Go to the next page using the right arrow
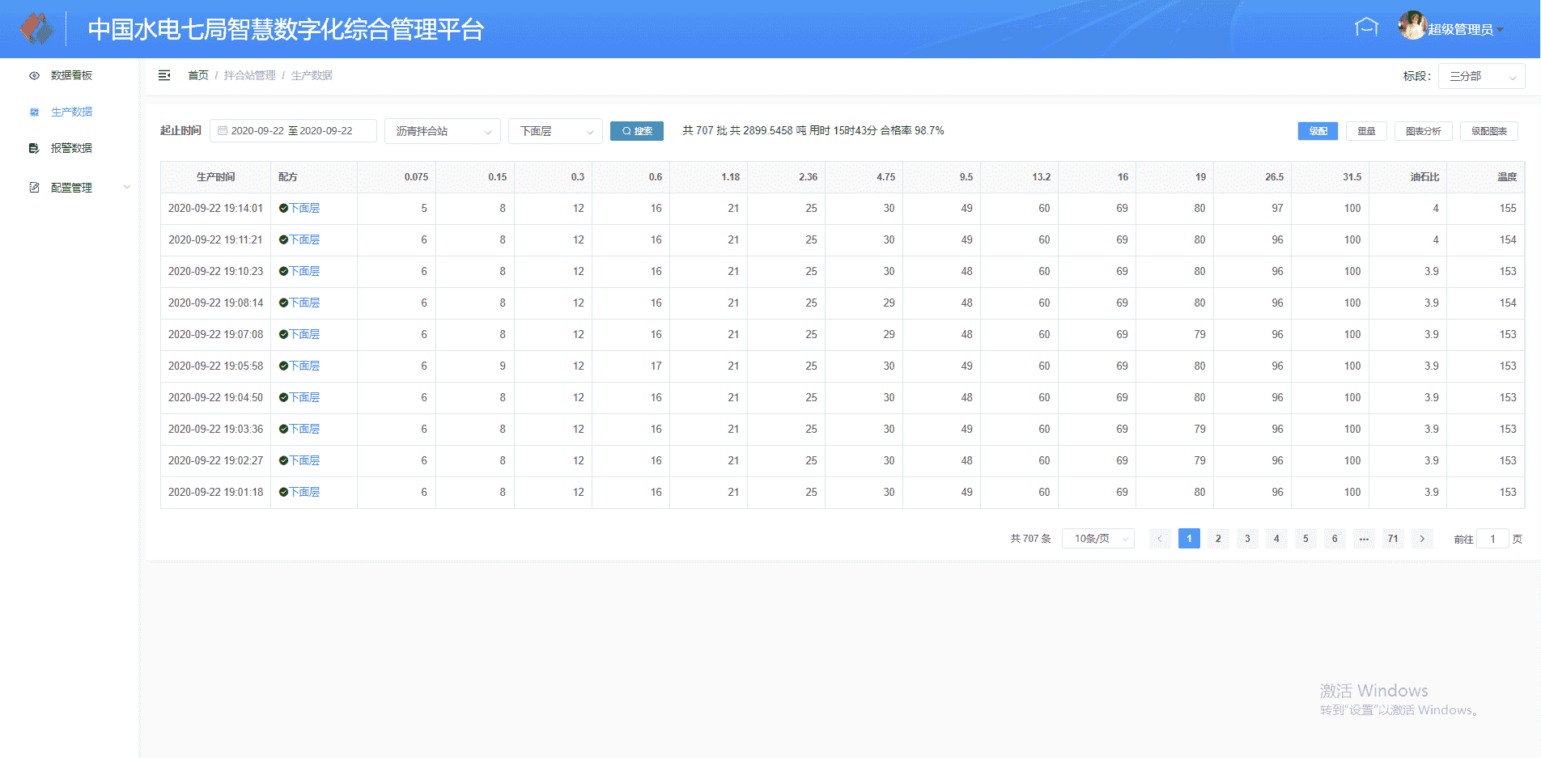The width and height of the screenshot is (1541, 758). tap(1422, 539)
